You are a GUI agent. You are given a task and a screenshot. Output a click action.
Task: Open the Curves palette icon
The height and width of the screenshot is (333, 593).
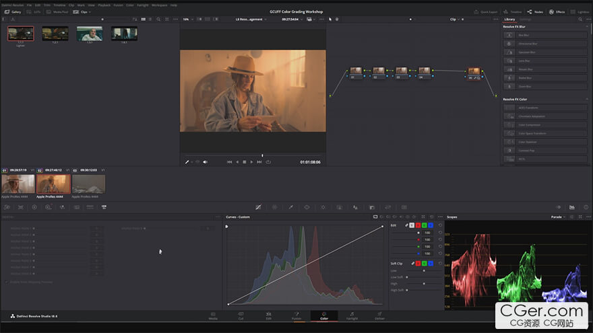tap(258, 207)
